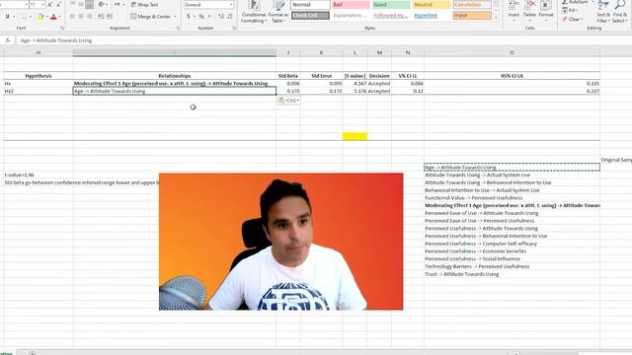The image size is (632, 355).
Task: Click the AutoSum icon
Action: tap(565, 2)
